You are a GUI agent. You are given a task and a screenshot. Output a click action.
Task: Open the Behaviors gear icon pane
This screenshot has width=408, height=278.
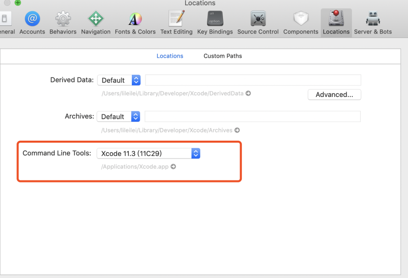(63, 23)
